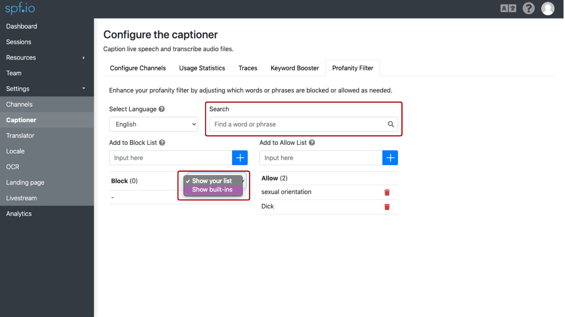Viewport: 565px width, 317px height.
Task: Delete 'sexual orientation' using its trash icon
Action: [x=387, y=192]
